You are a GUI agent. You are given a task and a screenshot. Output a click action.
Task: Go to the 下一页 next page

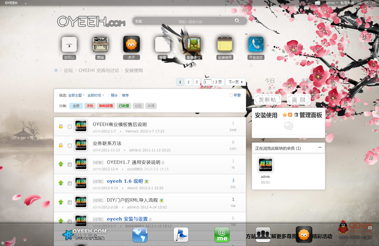point(236,82)
